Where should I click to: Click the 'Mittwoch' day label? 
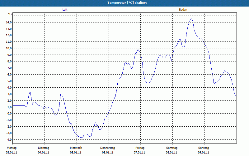tap(76, 148)
